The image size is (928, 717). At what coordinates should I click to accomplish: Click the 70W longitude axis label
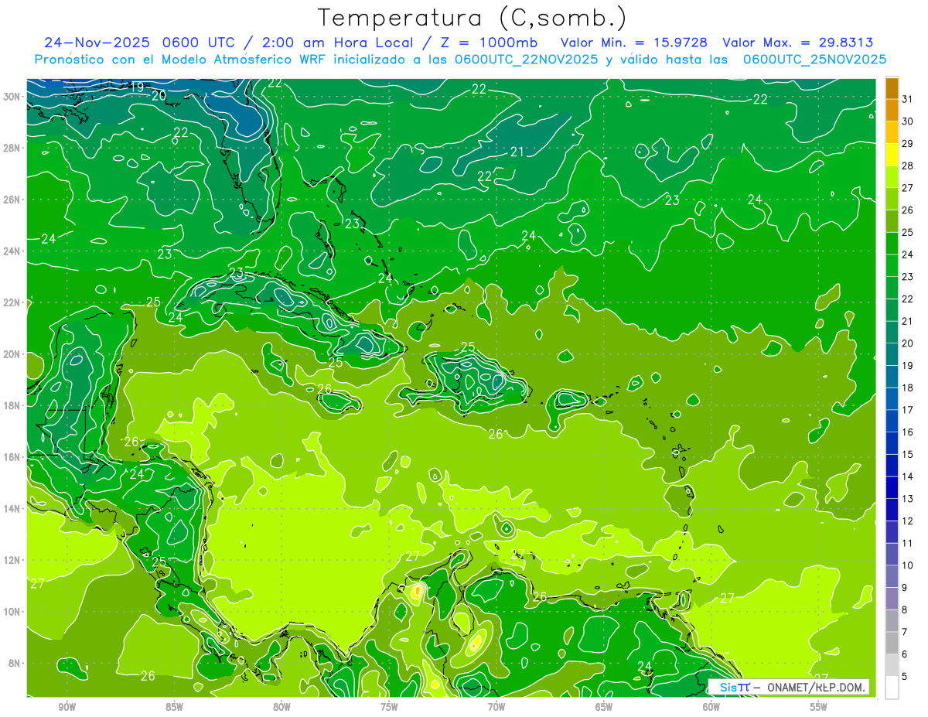pyautogui.click(x=496, y=707)
